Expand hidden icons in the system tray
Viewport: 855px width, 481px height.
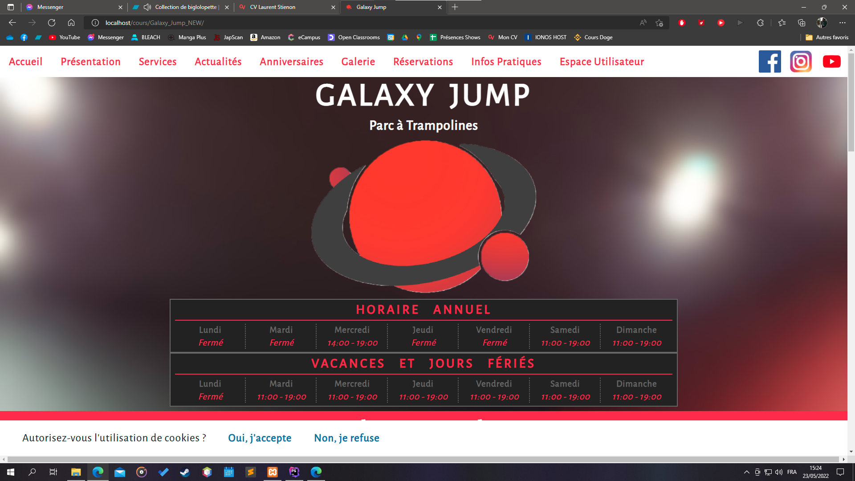[746, 472]
